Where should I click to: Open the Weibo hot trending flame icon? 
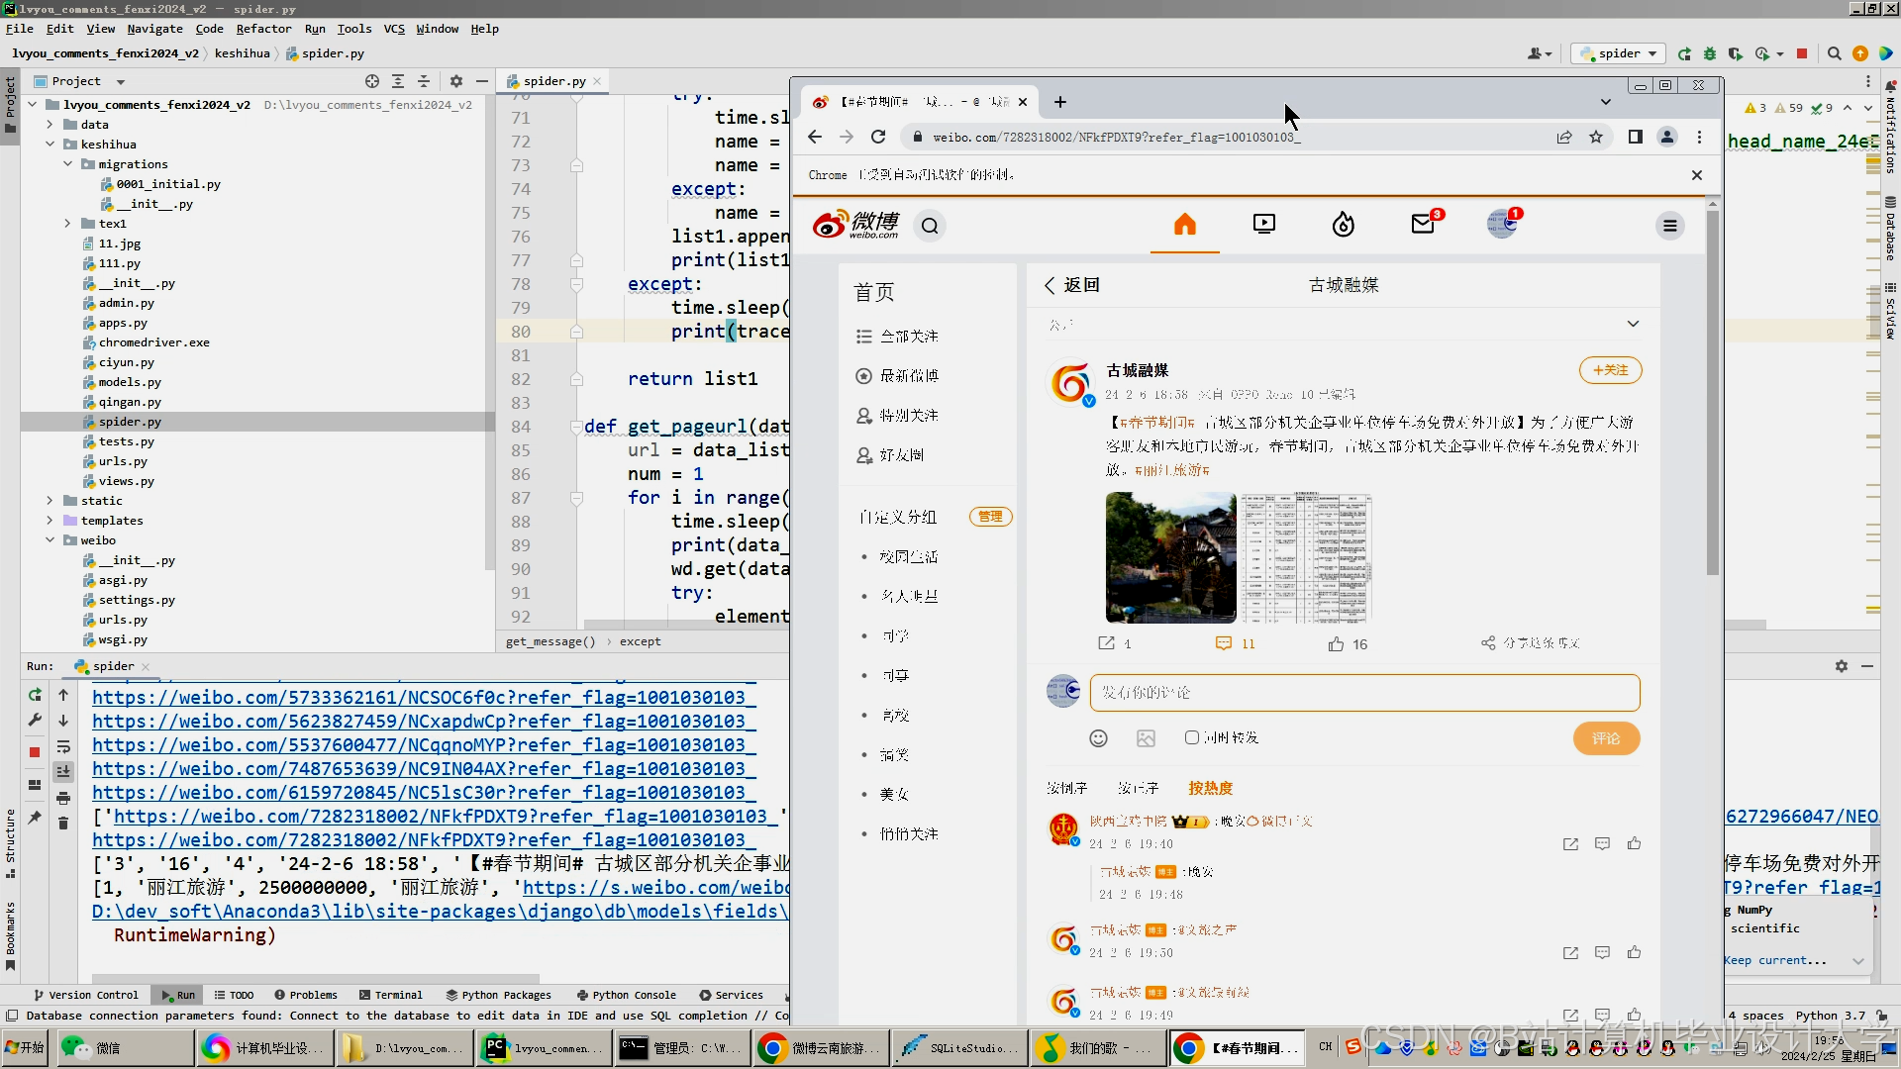coord(1343,225)
